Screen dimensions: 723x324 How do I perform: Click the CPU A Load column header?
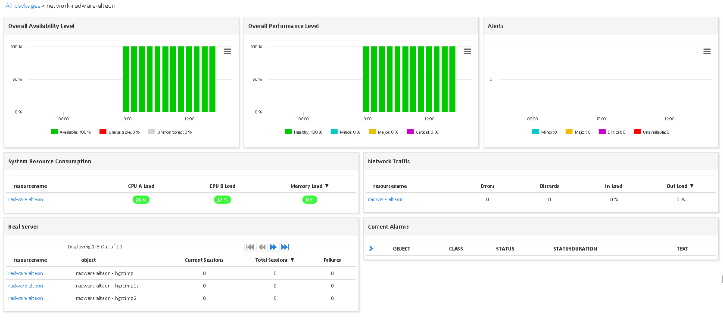[x=141, y=186]
